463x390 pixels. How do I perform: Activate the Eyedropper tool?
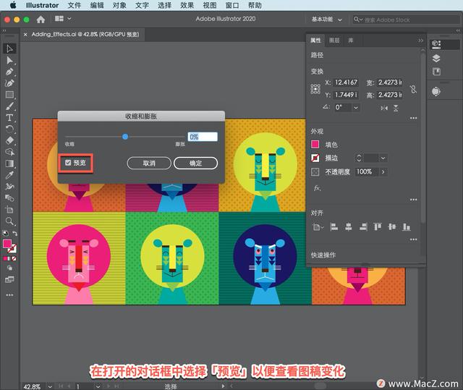(10, 175)
